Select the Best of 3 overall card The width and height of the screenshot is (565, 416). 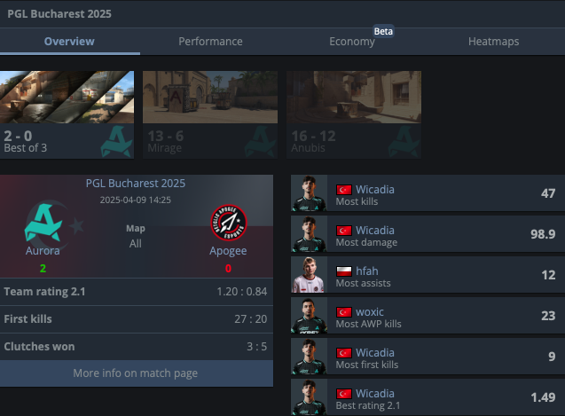point(67,114)
